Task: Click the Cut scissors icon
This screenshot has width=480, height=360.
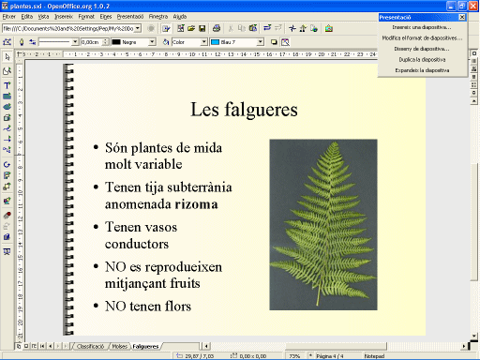Action: click(231, 28)
